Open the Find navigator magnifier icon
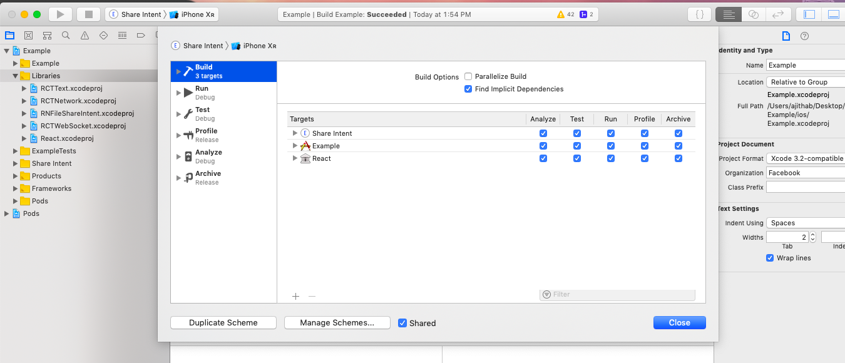845x363 pixels. click(66, 36)
